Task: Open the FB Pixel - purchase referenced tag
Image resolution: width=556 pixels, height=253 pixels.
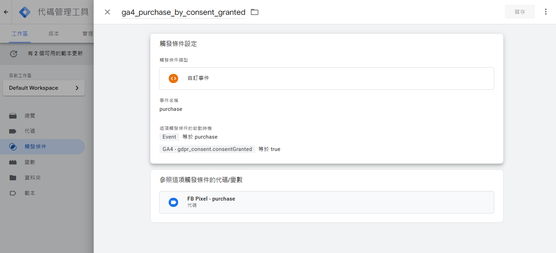Action: pyautogui.click(x=211, y=198)
